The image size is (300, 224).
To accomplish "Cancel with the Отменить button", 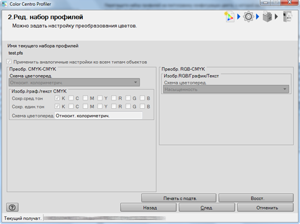I will coord(265,208).
